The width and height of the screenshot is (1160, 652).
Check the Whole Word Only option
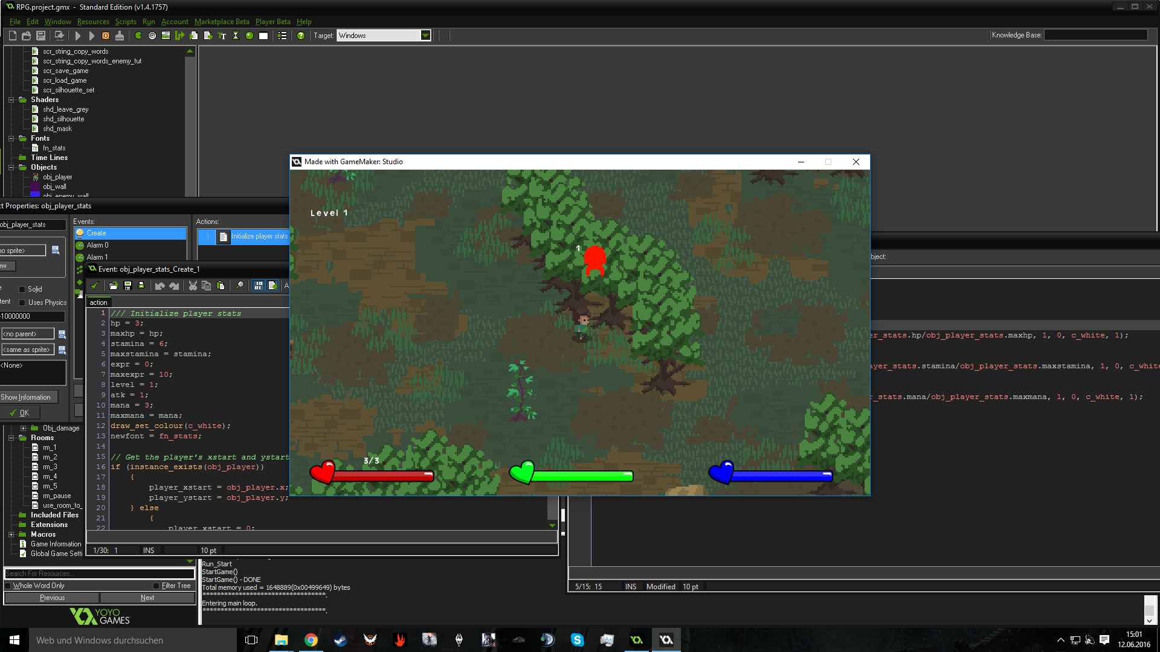pyautogui.click(x=8, y=586)
